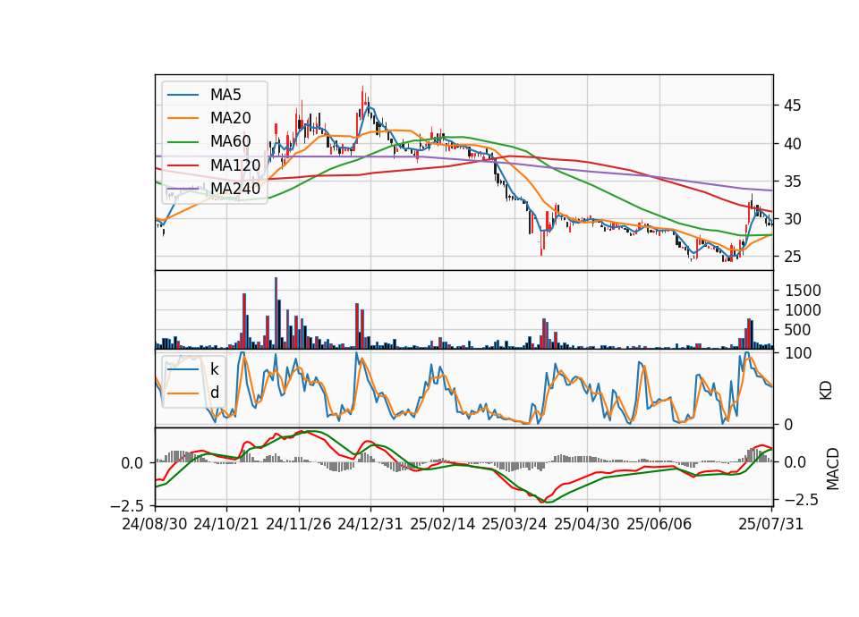
Task: Click the MA240 legend label
Action: pos(235,189)
